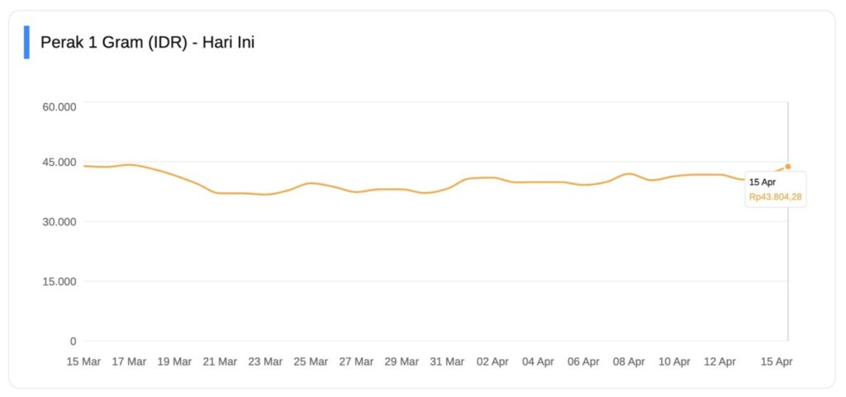Select the 25 Mar date on the x-axis

click(x=311, y=362)
